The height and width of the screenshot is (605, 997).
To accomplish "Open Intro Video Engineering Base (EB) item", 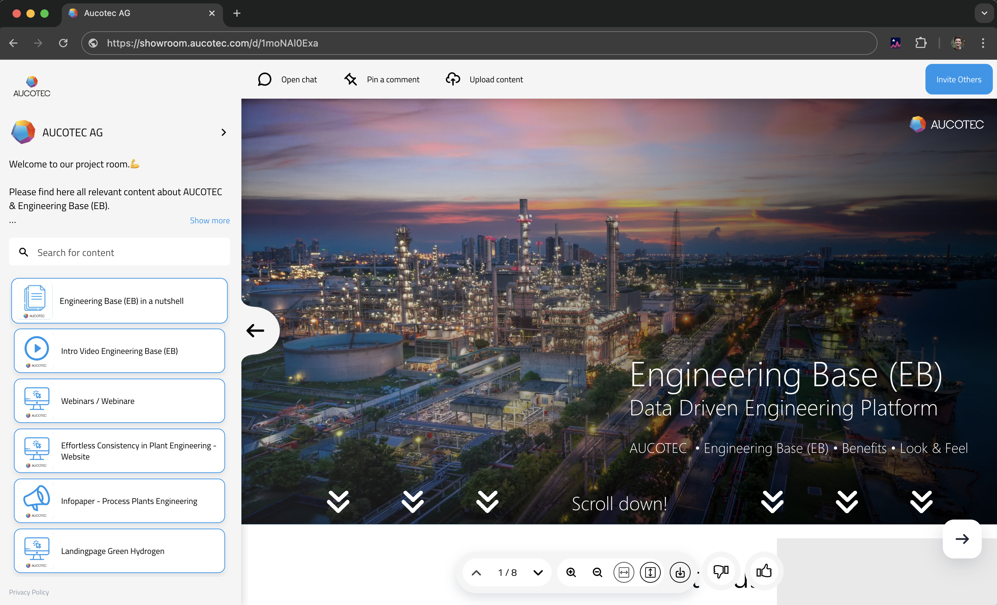I will coord(120,351).
